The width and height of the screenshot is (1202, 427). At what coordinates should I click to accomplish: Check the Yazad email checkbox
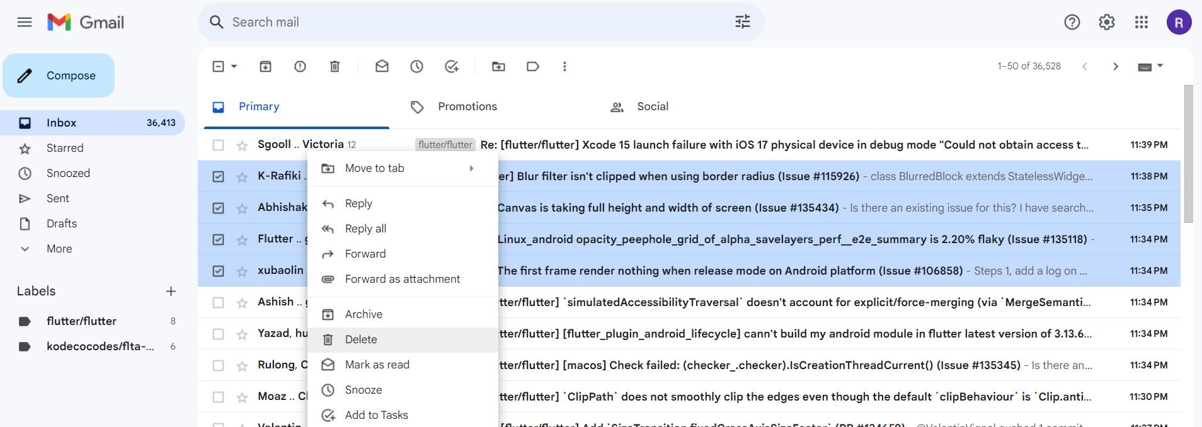click(x=218, y=334)
